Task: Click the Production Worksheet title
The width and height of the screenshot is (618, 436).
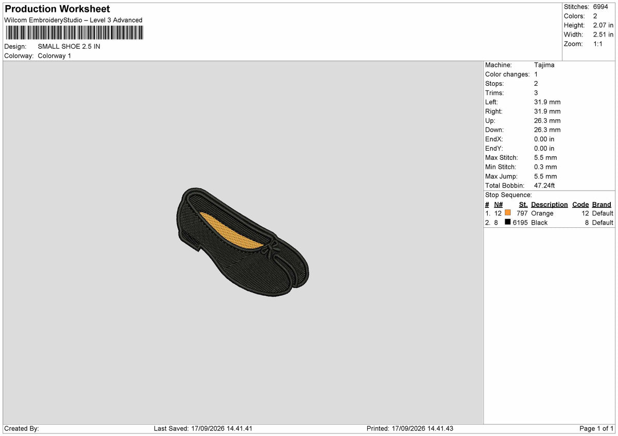Action: click(x=57, y=9)
